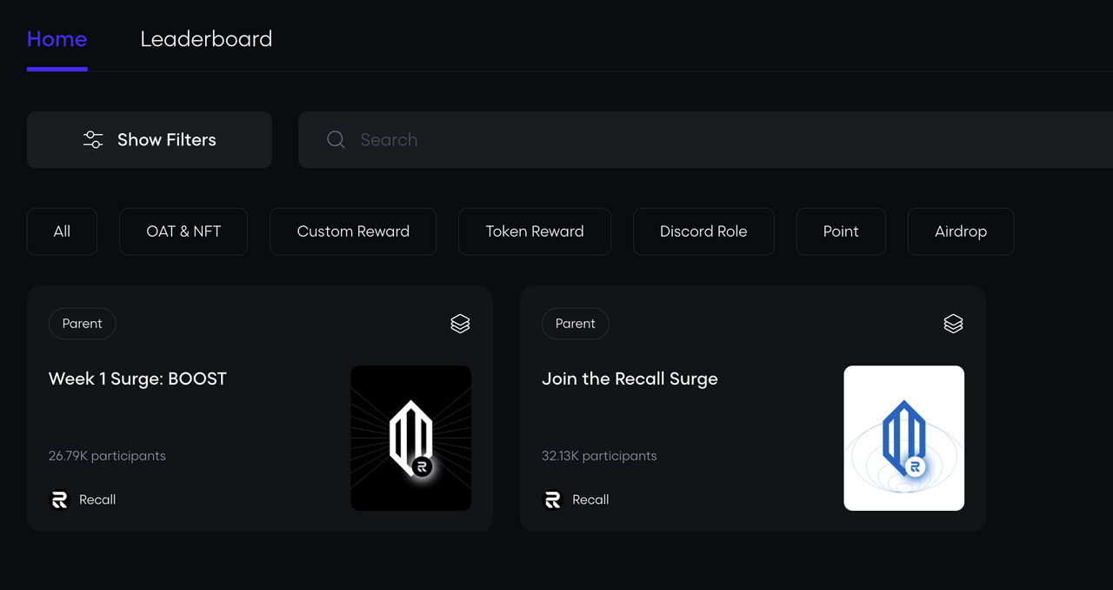Switch to the Home tab

click(x=57, y=39)
